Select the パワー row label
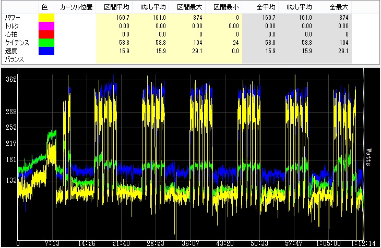The image size is (381, 248). click(13, 18)
